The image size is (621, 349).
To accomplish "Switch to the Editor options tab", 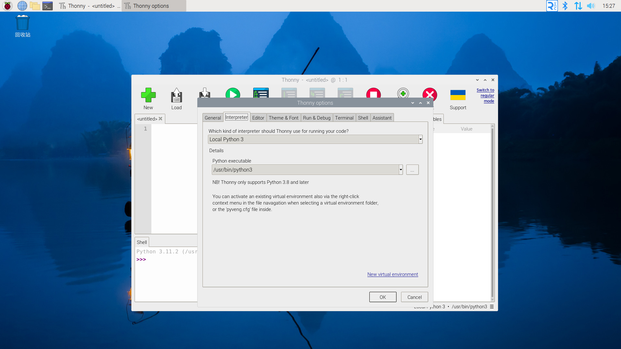I will [x=258, y=118].
